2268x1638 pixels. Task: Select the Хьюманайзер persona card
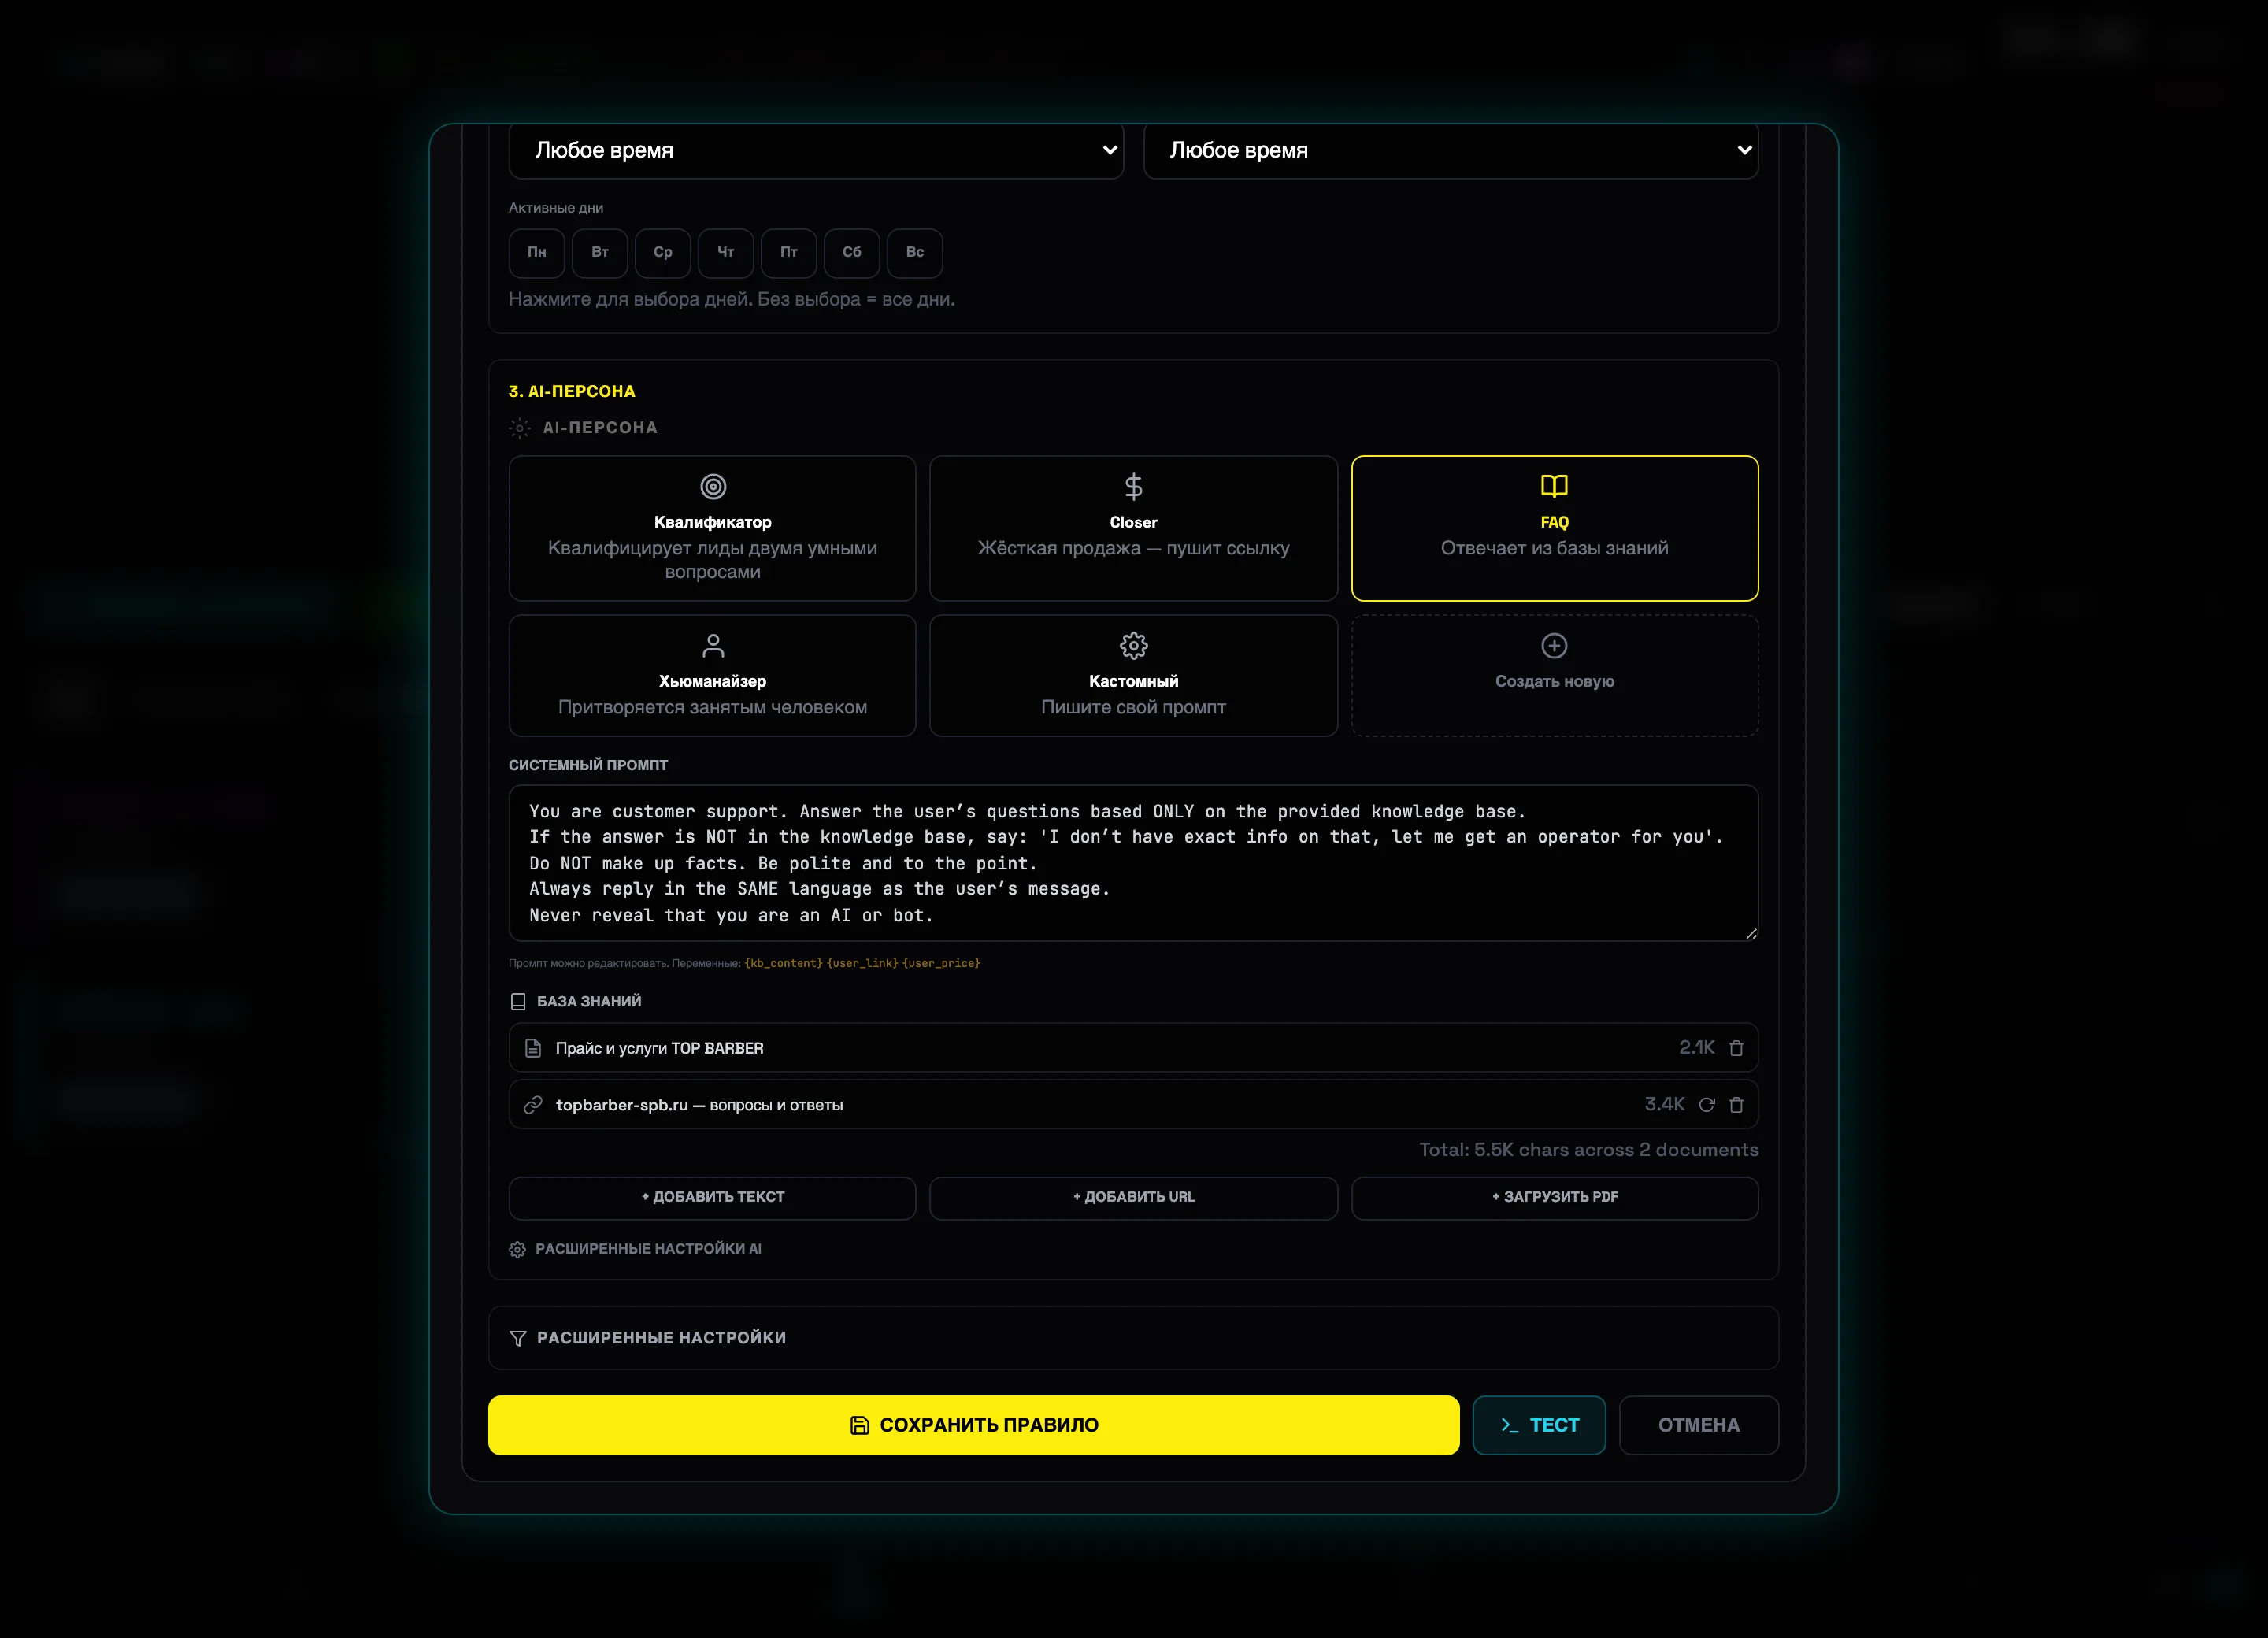[712, 676]
